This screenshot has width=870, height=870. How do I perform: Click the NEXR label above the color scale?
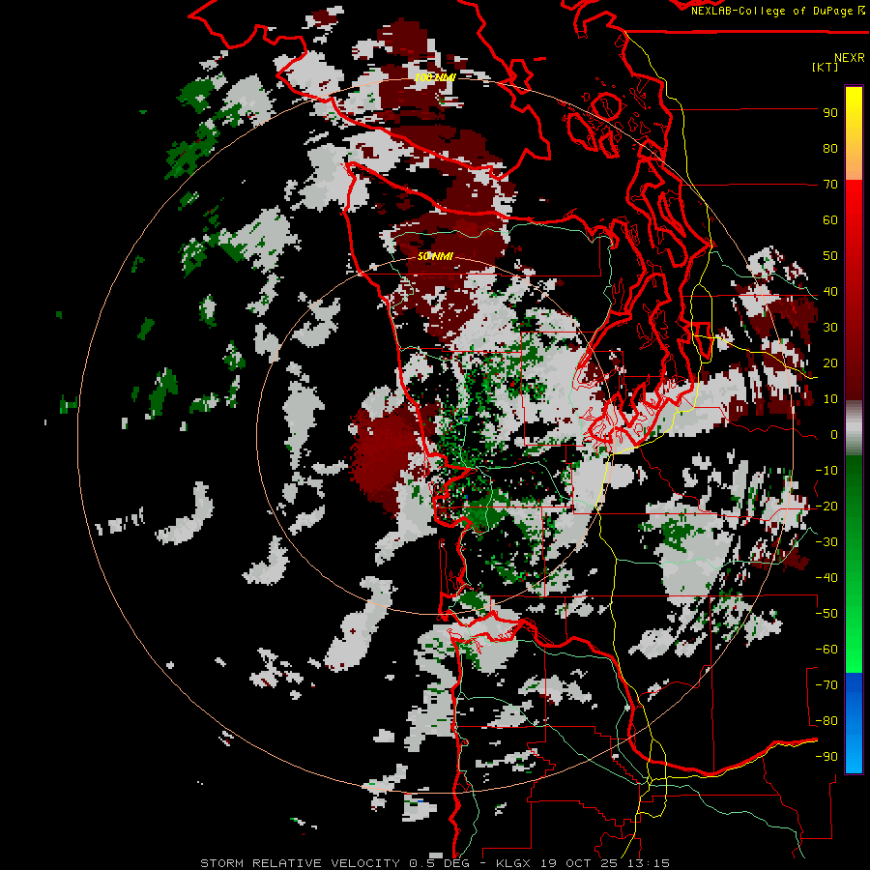point(849,58)
